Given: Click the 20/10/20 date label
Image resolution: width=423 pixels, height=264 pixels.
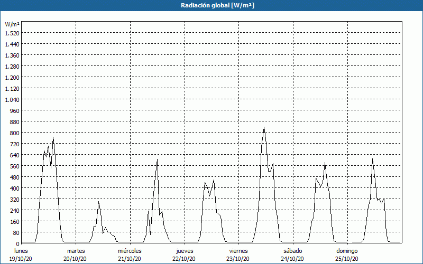Looking at the screenshot, I should click(x=75, y=259).
